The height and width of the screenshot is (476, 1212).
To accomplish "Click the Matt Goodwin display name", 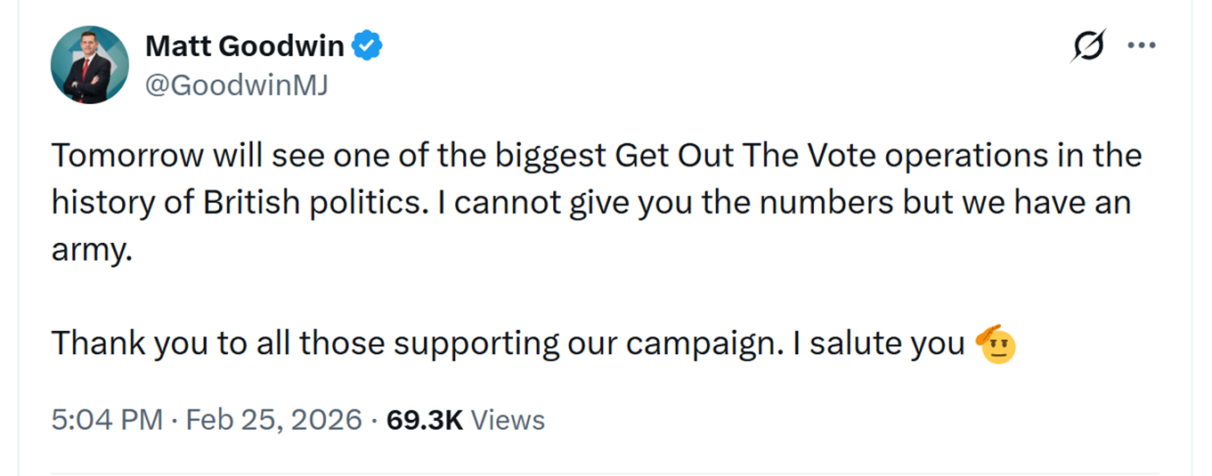I will 243,45.
